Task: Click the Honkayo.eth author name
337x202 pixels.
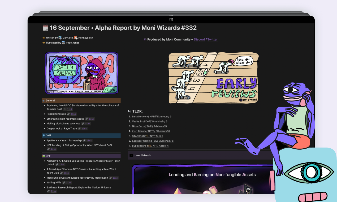Action: click(x=85, y=38)
